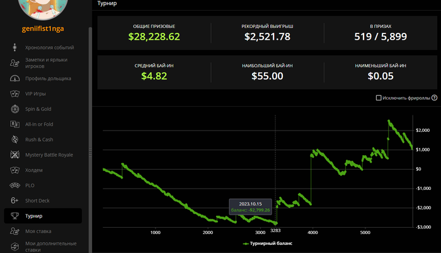Click the Rush & Cash icon

click(x=14, y=139)
